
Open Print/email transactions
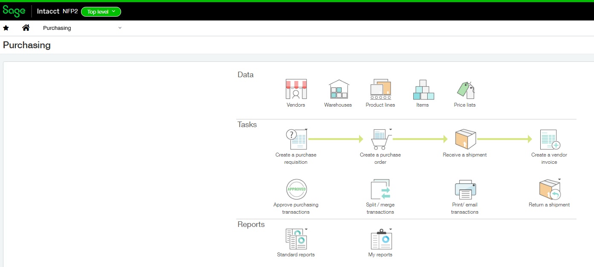464,189
